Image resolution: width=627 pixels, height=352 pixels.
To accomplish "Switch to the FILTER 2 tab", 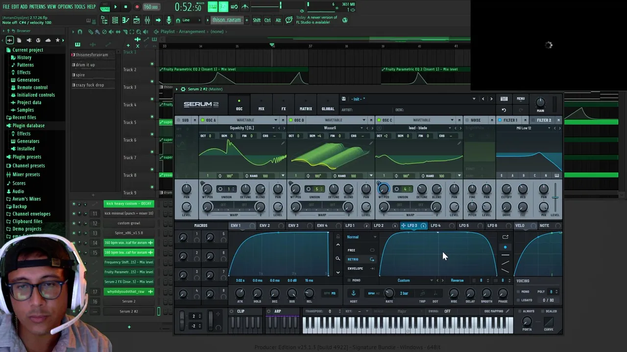I will (544, 120).
